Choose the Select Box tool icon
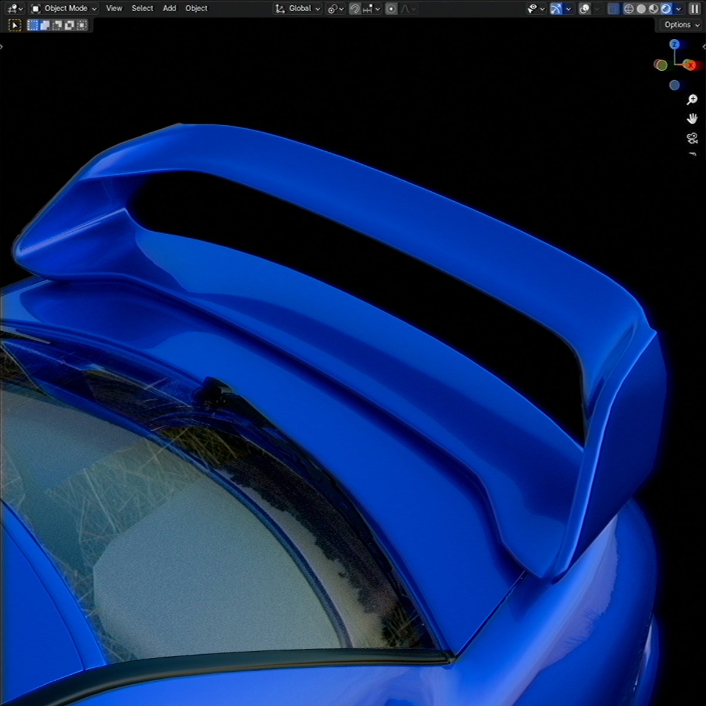The width and height of the screenshot is (706, 706). point(15,25)
